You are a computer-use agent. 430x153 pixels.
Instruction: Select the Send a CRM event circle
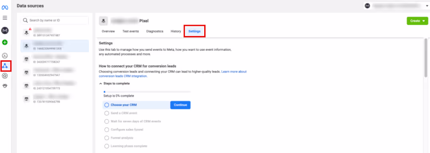click(107, 113)
